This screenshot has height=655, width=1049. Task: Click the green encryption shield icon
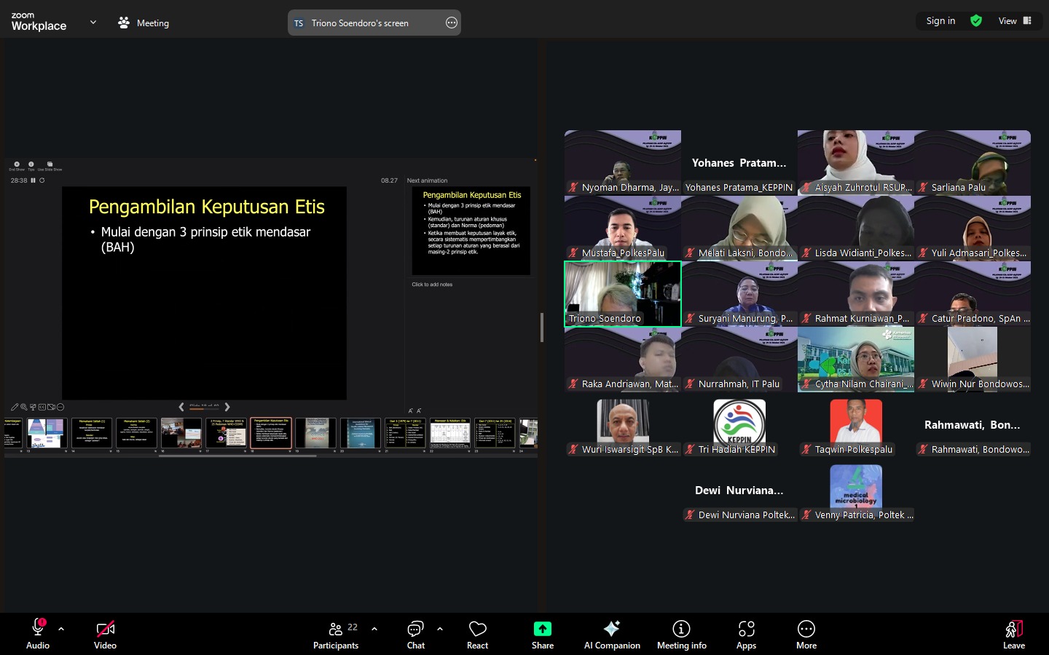[976, 21]
